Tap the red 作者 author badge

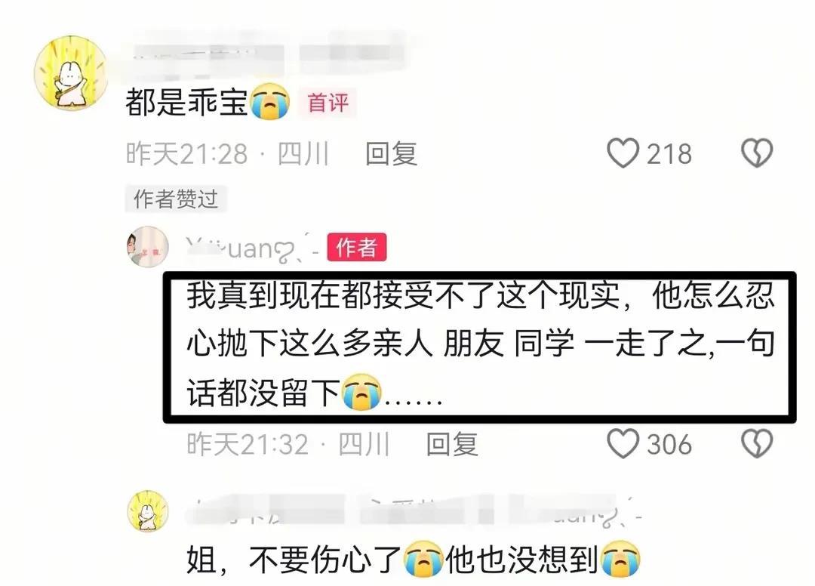pos(356,247)
